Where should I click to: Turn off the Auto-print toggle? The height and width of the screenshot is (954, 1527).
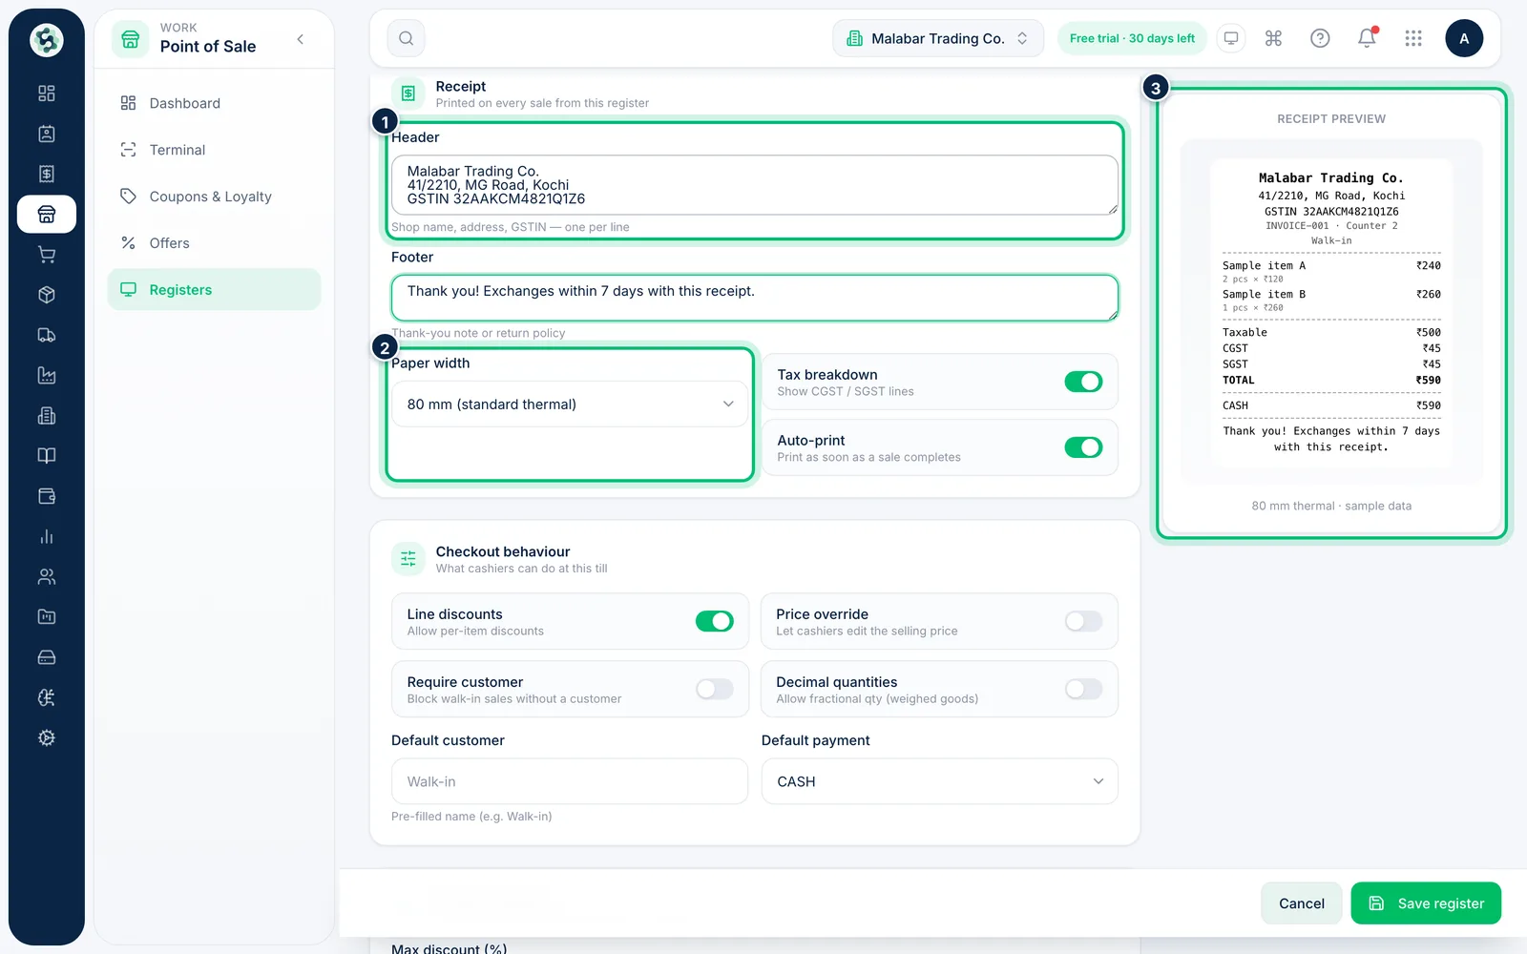(1083, 447)
